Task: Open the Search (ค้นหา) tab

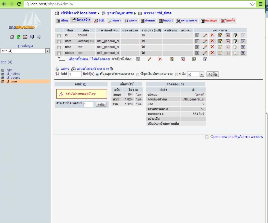Action: click(115, 20)
